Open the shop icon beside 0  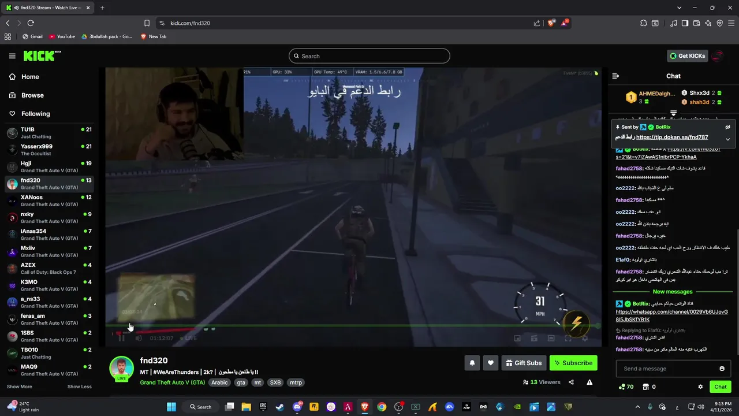[646, 387]
